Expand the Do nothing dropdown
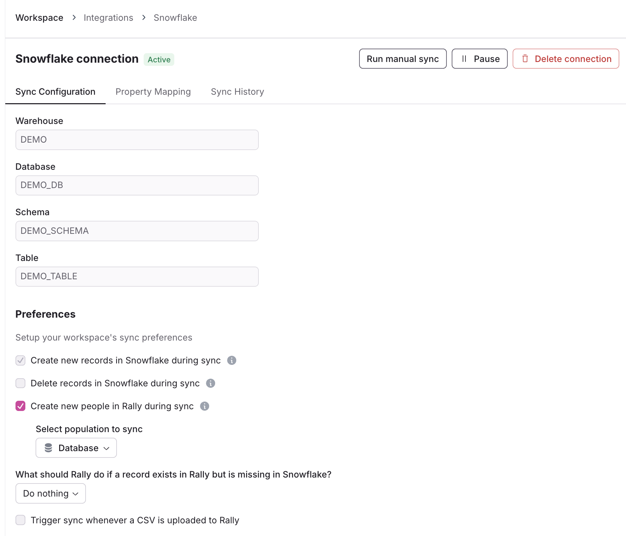This screenshot has width=626, height=536. [51, 493]
